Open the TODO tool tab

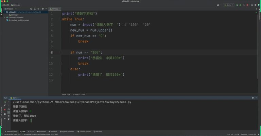click(31, 132)
